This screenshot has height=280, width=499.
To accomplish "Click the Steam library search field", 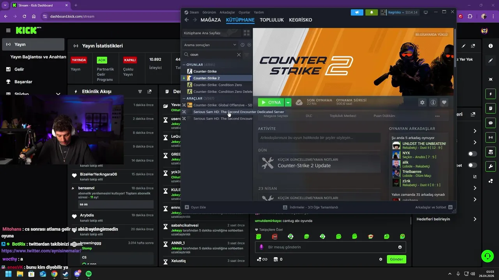I will point(212,55).
